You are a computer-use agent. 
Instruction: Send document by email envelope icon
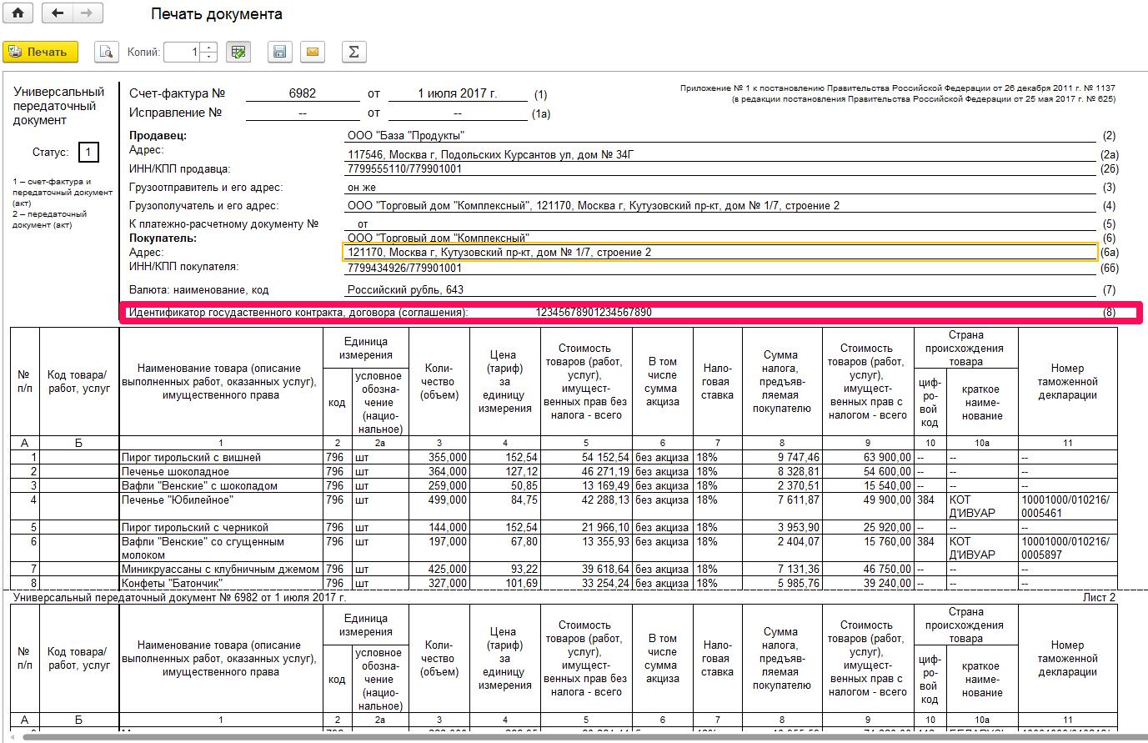click(313, 53)
